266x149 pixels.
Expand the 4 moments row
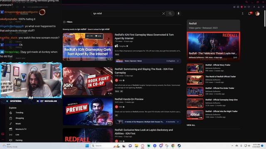tap(148, 122)
